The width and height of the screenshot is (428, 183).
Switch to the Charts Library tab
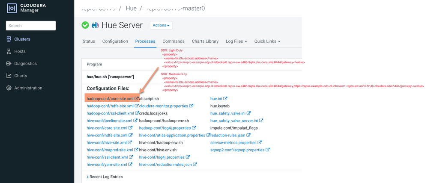coord(205,41)
